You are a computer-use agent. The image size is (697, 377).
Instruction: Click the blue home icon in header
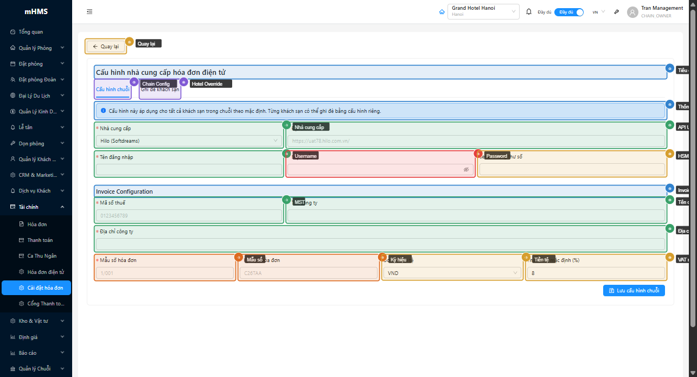[442, 12]
